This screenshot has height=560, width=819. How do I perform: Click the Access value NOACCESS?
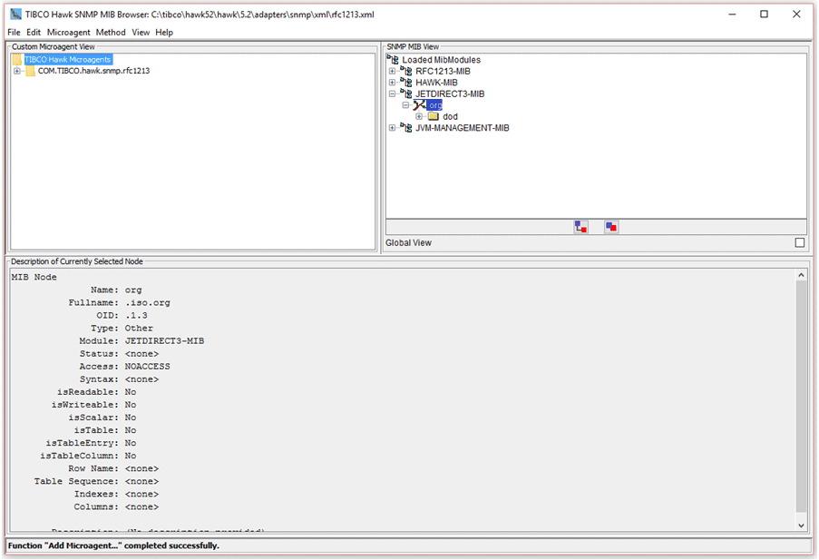(x=147, y=367)
